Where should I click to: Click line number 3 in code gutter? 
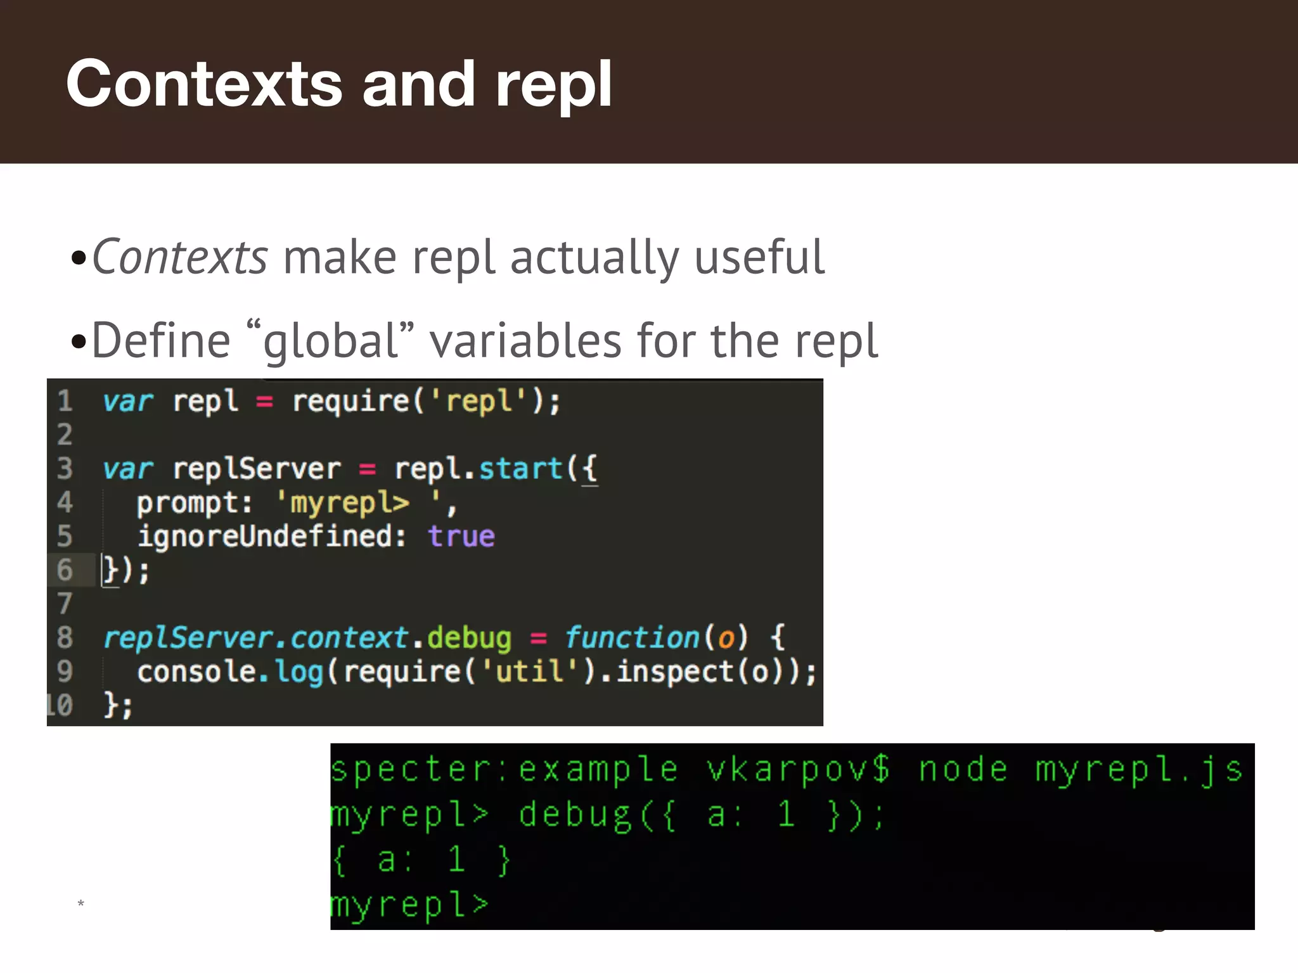click(x=65, y=469)
